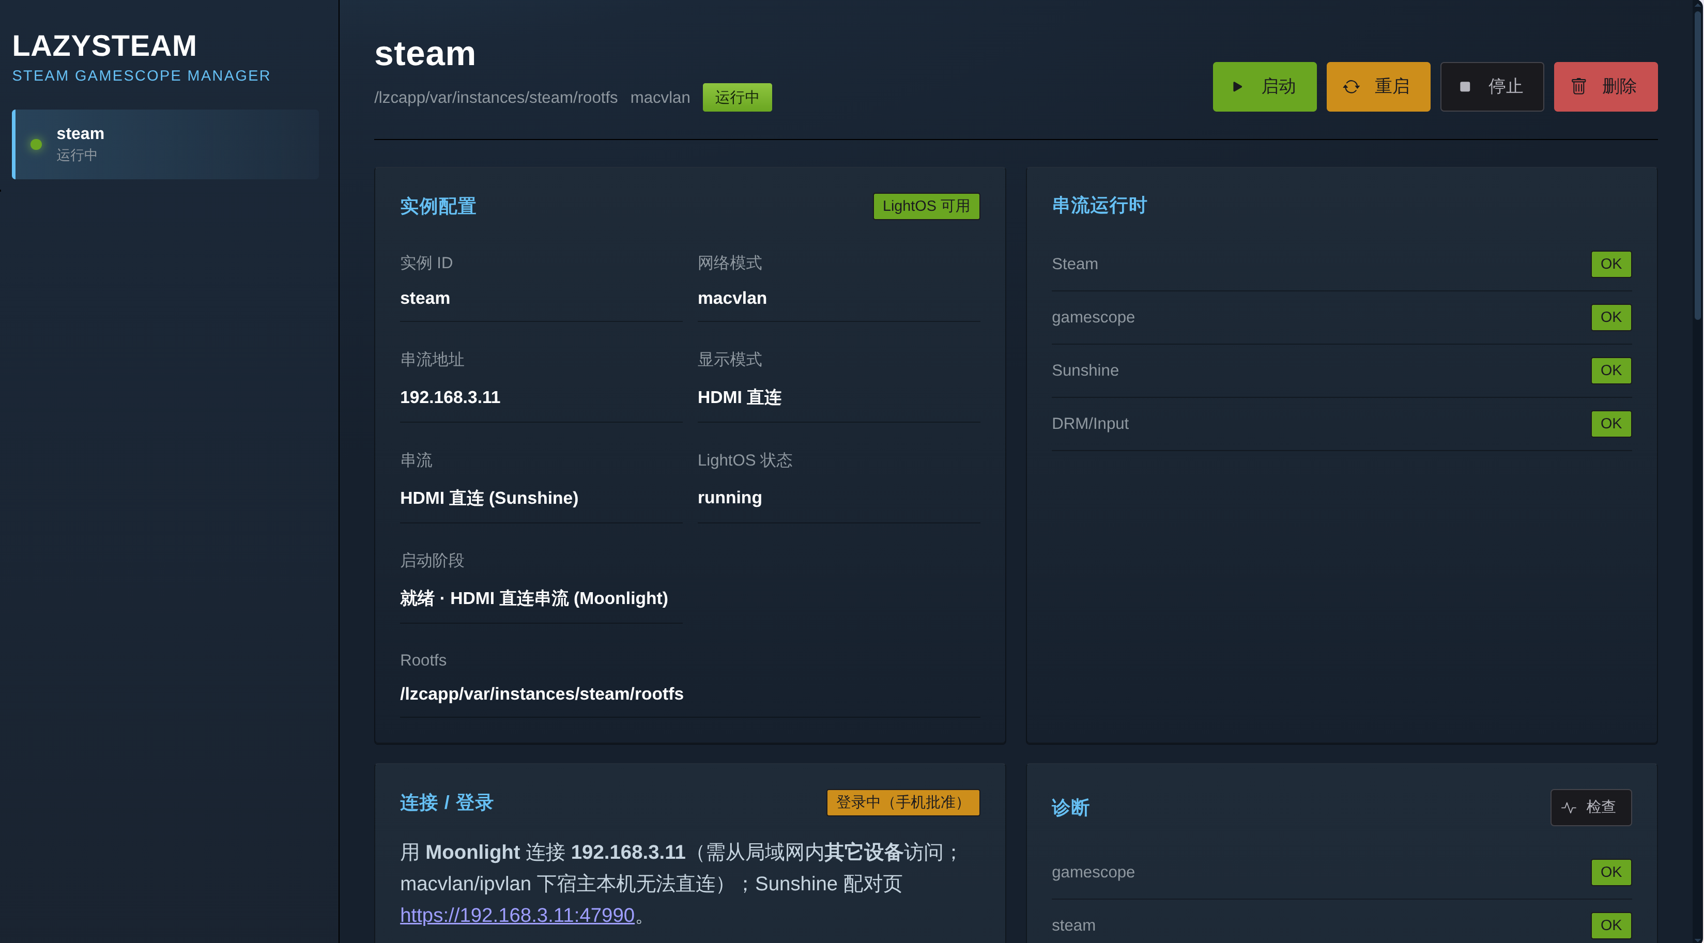Click the pulse icon on the 检查 button

[1569, 808]
